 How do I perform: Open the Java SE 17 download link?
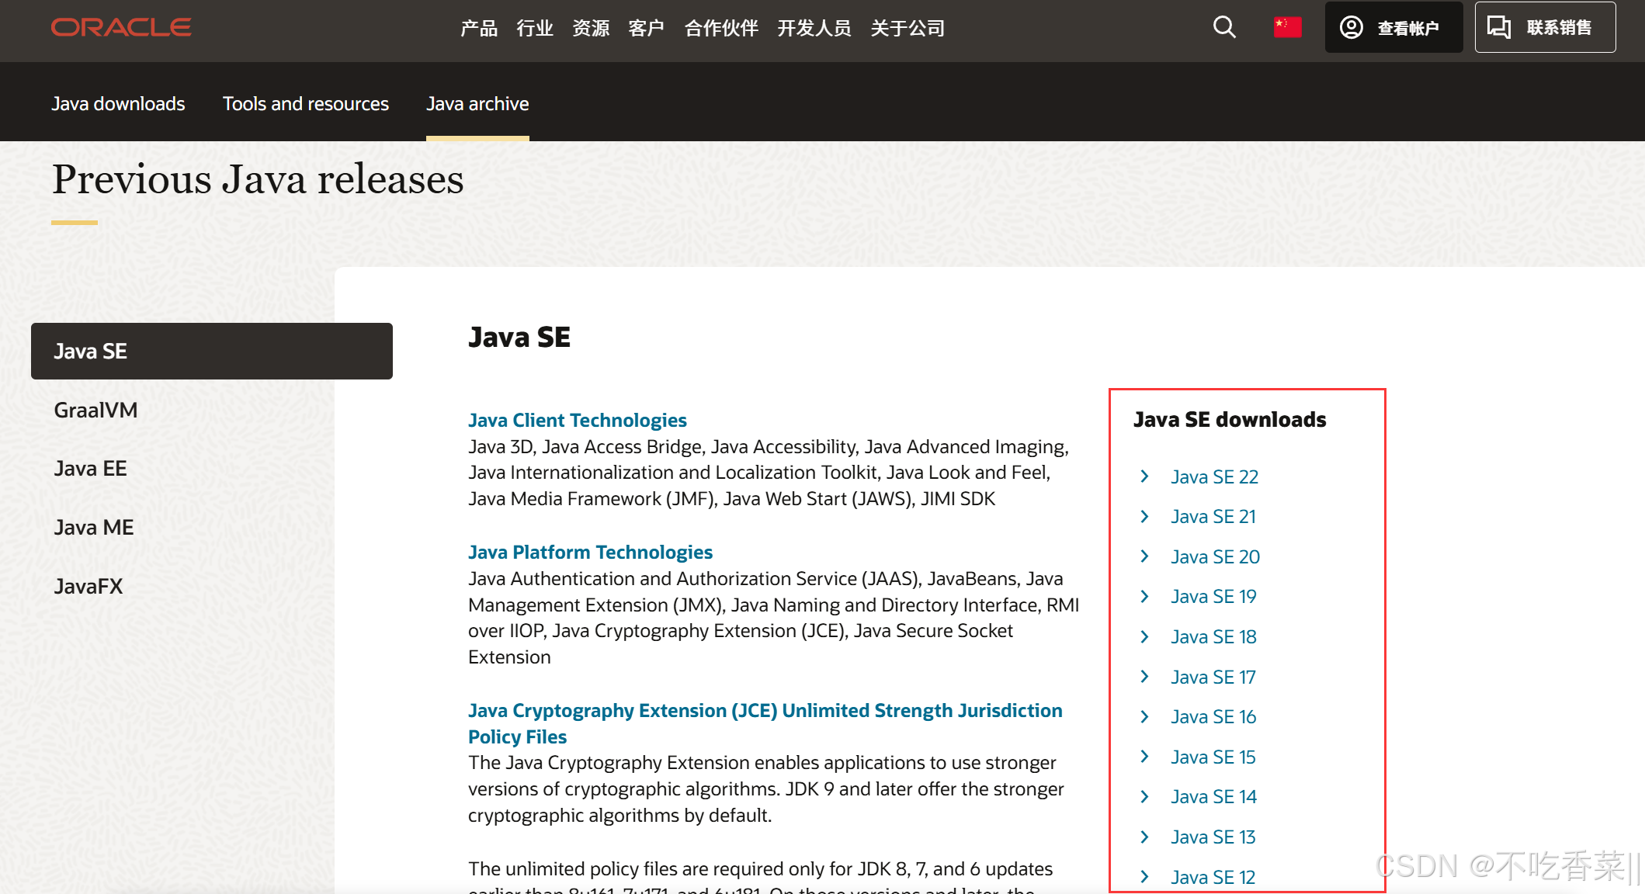pos(1213,677)
